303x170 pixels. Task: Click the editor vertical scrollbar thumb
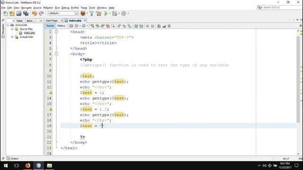(298, 79)
